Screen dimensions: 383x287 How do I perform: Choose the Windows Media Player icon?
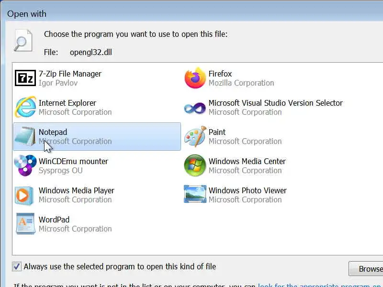click(x=24, y=196)
